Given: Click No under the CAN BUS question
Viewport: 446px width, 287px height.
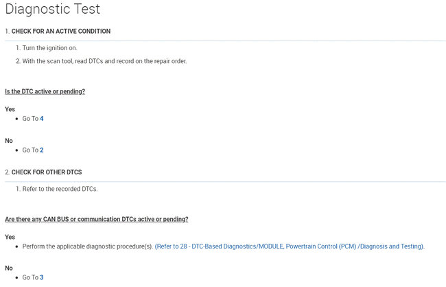Looking at the screenshot, I should [x=9, y=268].
